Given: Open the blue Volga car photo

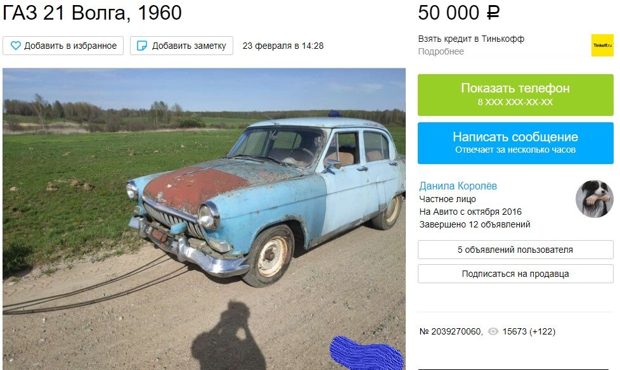Looking at the screenshot, I should tap(204, 219).
